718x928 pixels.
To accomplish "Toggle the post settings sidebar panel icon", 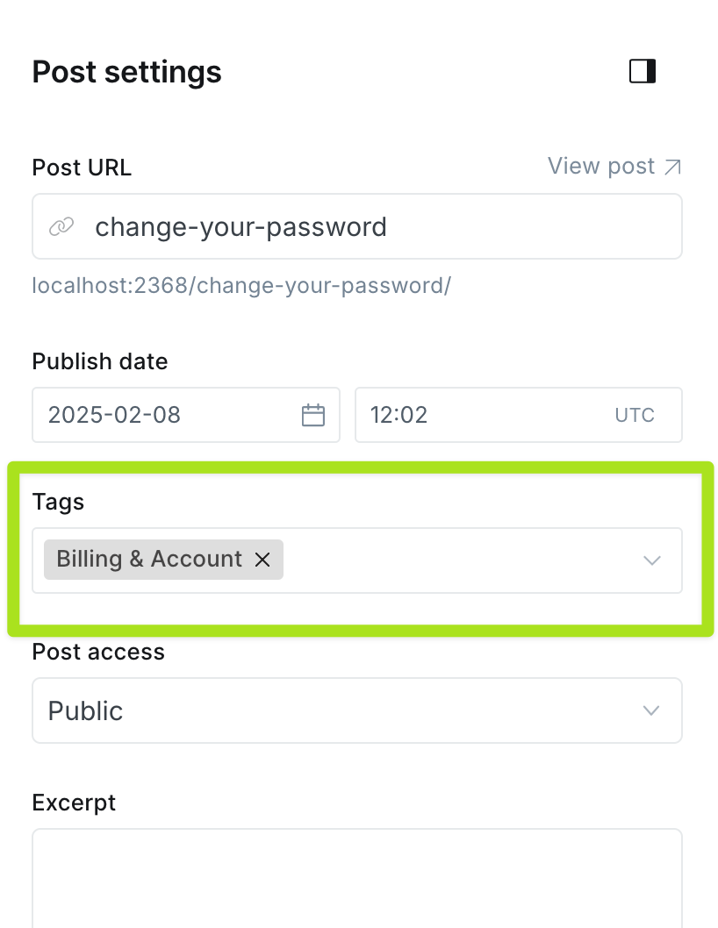I will point(643,71).
